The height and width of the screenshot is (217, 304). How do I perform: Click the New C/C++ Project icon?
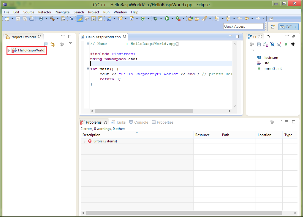[109, 19]
